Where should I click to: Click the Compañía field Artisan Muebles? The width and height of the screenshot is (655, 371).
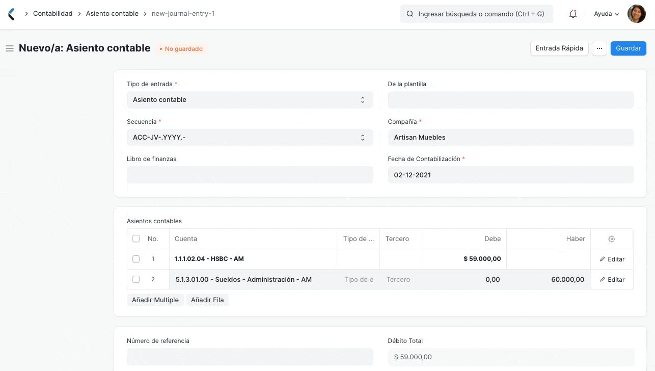[511, 138]
